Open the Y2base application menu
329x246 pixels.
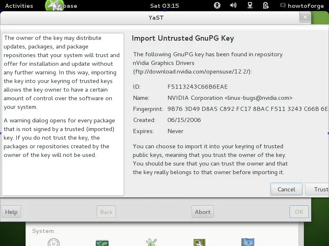pyautogui.click(x=62, y=6)
